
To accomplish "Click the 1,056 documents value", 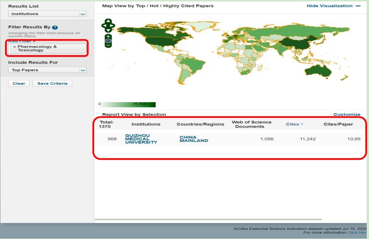I will click(x=267, y=139).
